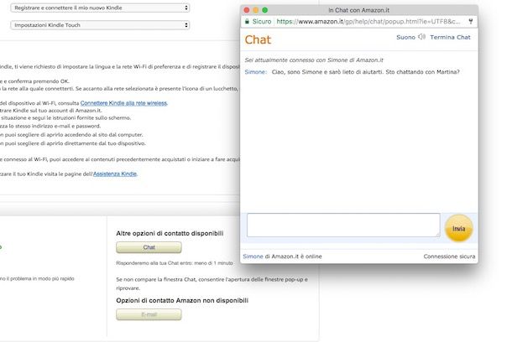Click 'Risponderemo alla tua Chat entro' text
Screen dimensions: 512x347
(175, 263)
